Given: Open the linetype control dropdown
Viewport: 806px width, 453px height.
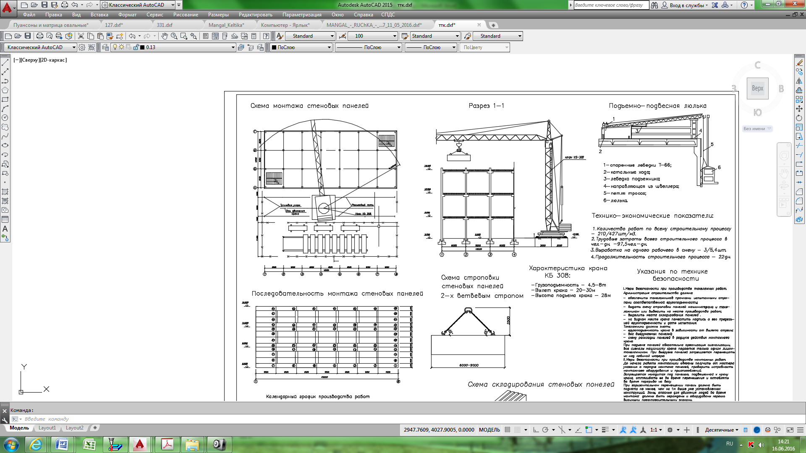Looking at the screenshot, I should pyautogui.click(x=369, y=47).
